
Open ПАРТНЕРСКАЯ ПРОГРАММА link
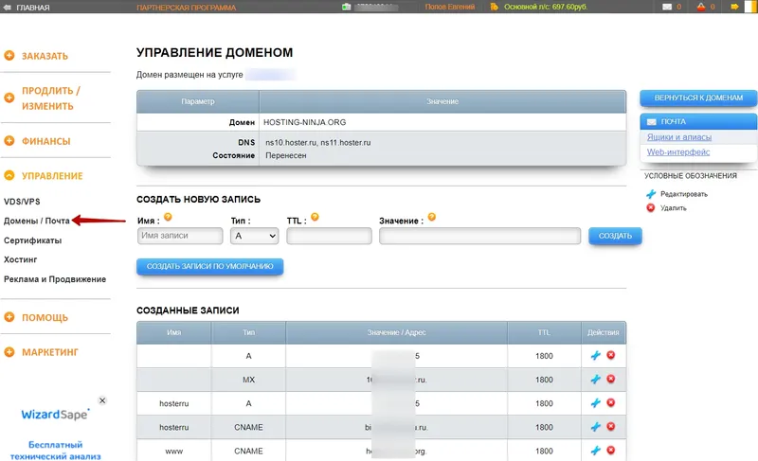(x=186, y=8)
